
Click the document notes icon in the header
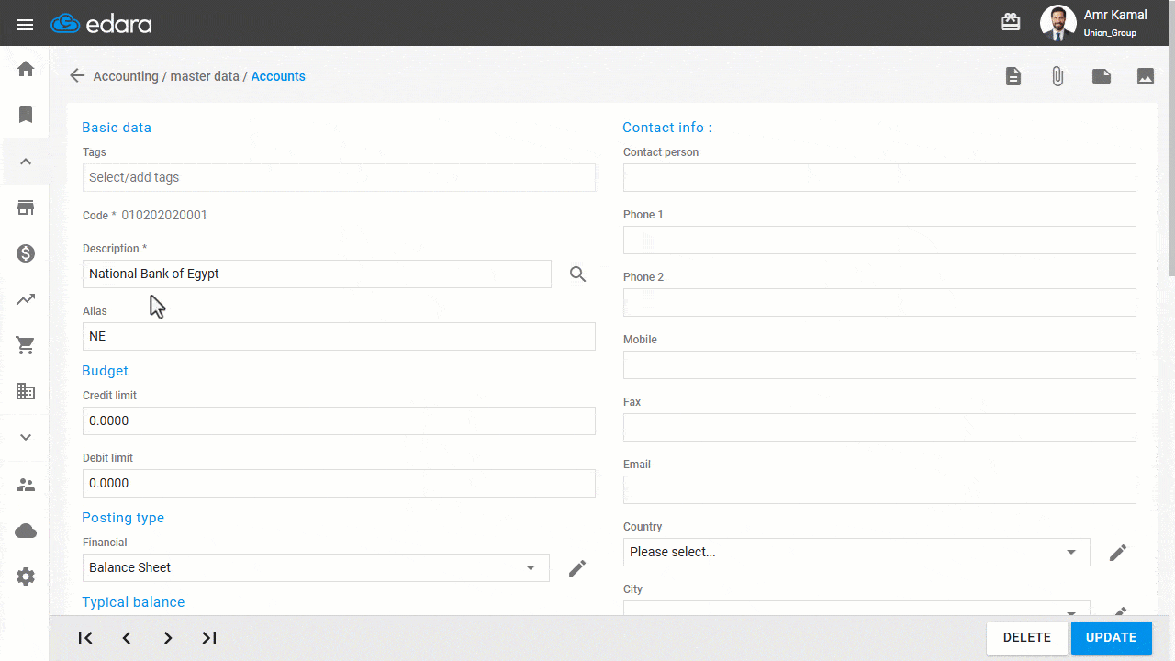click(1013, 76)
